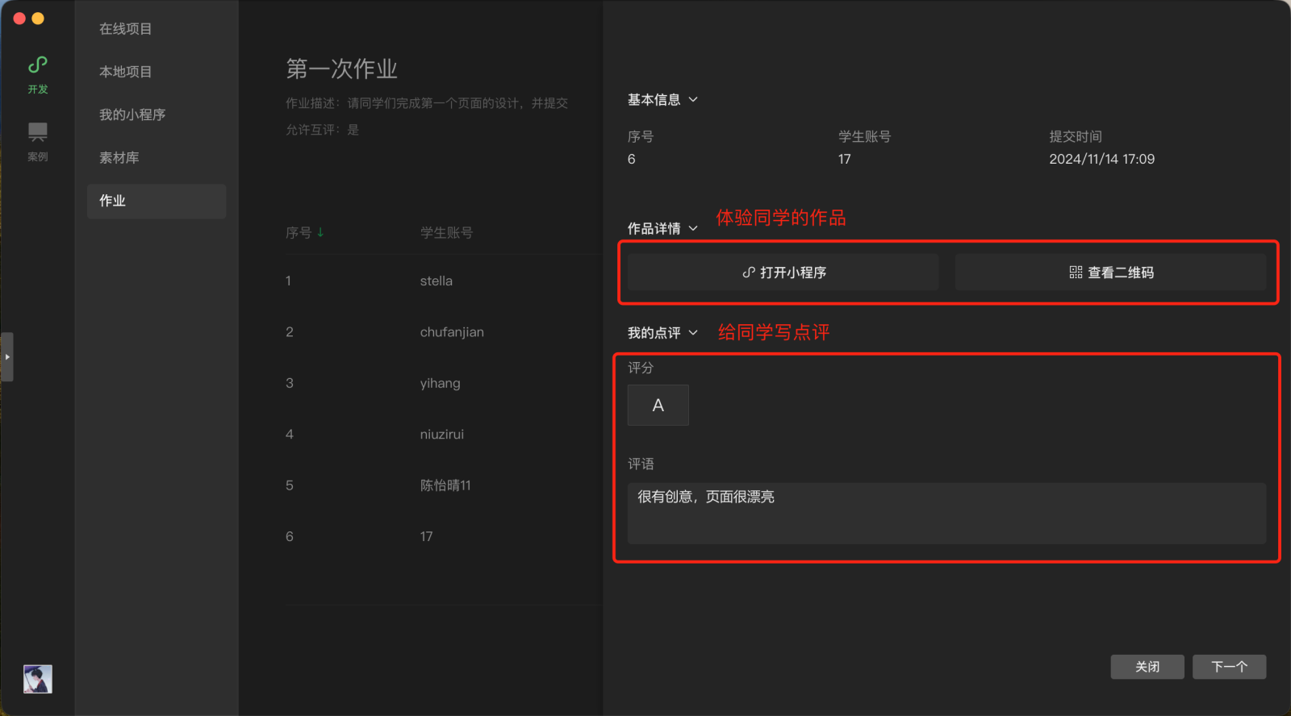The height and width of the screenshot is (716, 1291).
Task: Select the stella submission row
Action: 444,281
